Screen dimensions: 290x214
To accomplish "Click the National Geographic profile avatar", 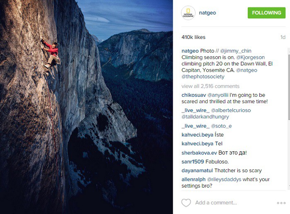I will (188, 13).
